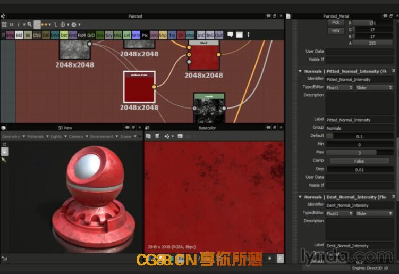Click the Group field containing Normals
Screen dimensions: 399x274
click(360, 128)
